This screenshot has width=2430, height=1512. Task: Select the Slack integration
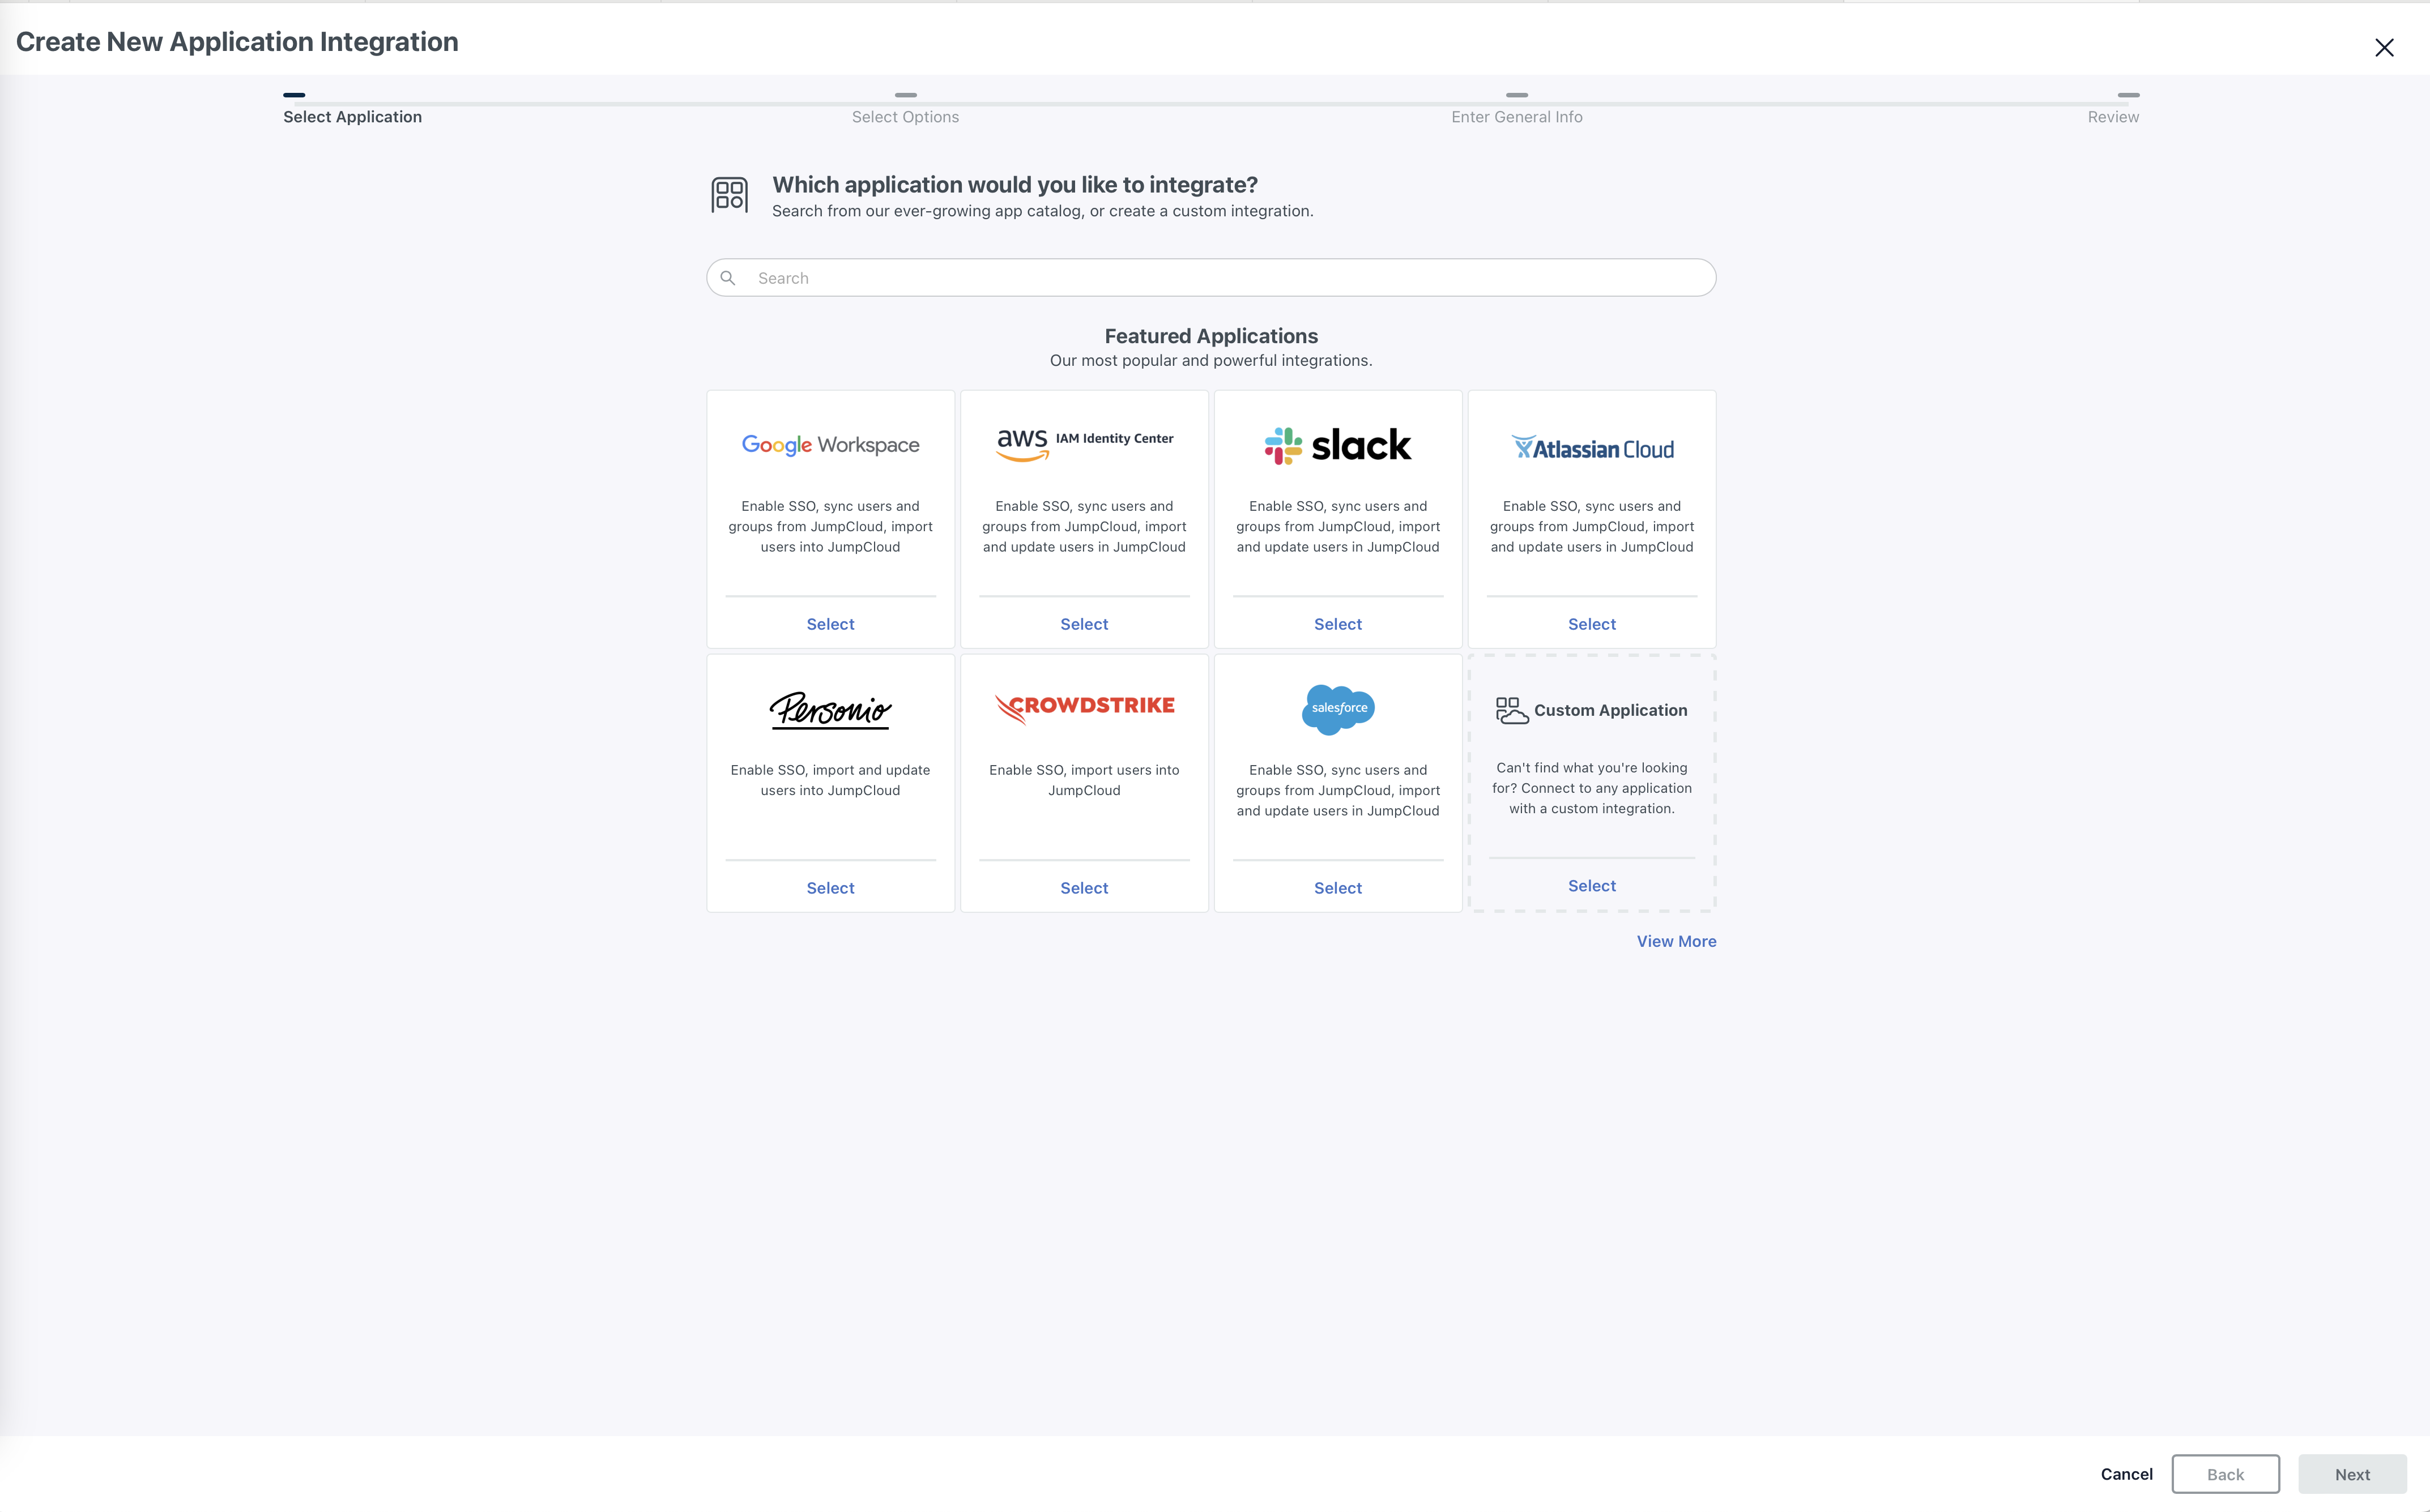[x=1338, y=624]
